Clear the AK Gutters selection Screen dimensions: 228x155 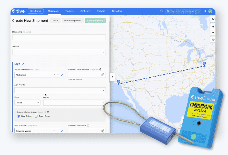55,75
